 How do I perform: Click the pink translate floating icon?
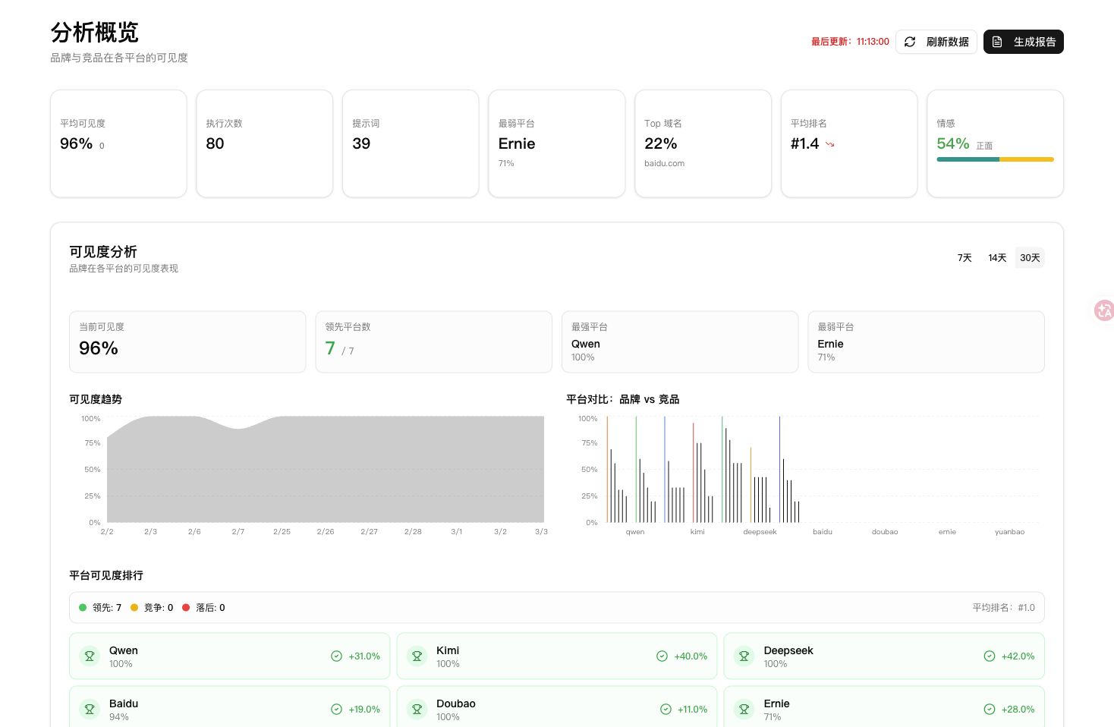pos(1104,310)
